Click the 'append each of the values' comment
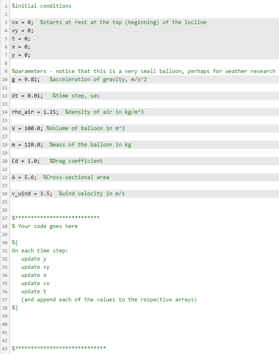This screenshot has width=279, height=354. [109, 300]
